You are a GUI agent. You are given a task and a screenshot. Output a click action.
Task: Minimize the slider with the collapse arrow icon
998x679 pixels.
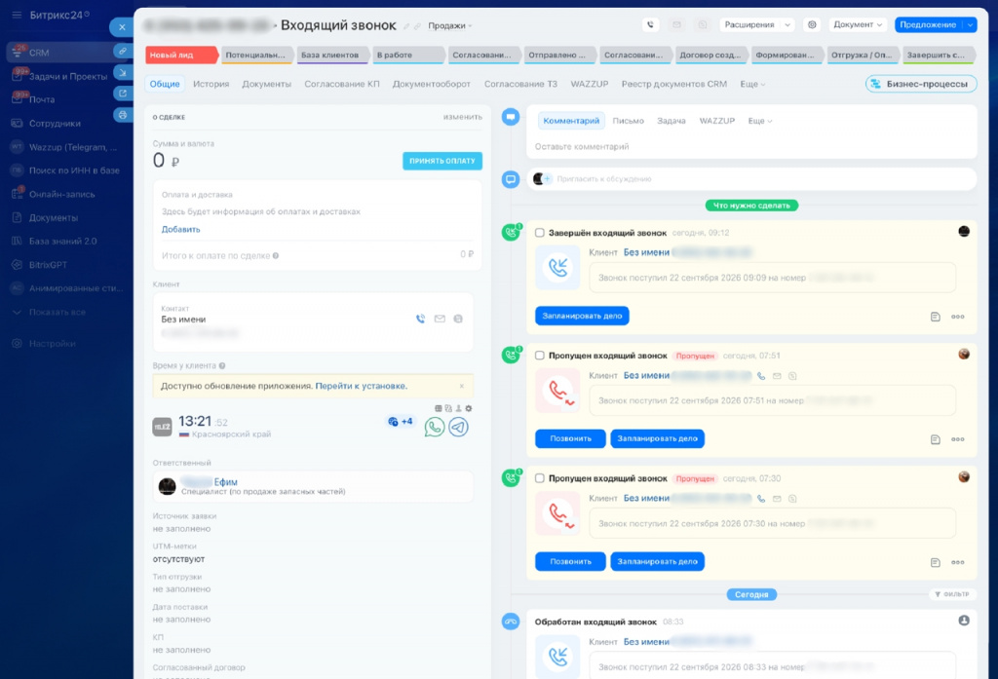point(122,72)
